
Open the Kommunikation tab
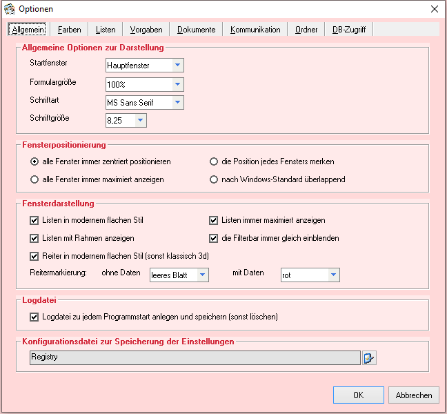point(255,30)
